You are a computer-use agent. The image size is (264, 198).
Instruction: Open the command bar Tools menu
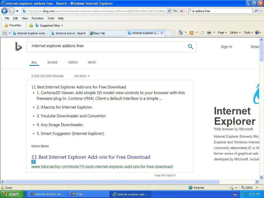click(x=248, y=32)
